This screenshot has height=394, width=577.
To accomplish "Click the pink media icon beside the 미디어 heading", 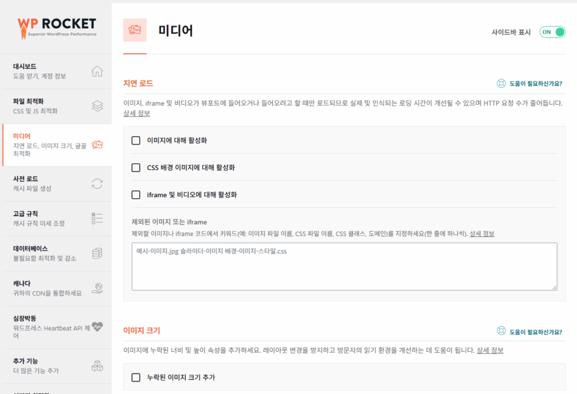I will pos(135,30).
